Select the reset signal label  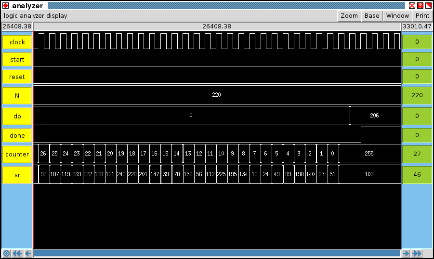click(17, 77)
